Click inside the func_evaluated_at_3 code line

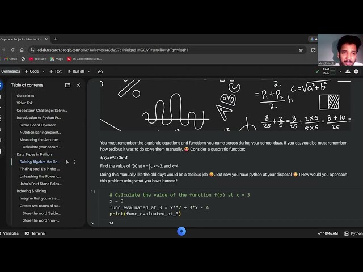[159, 207]
